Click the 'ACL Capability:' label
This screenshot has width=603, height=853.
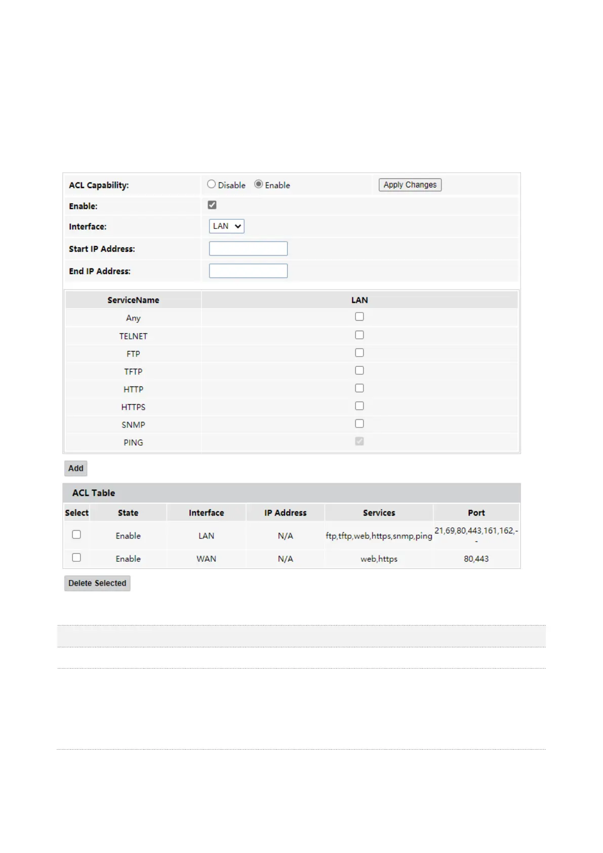[99, 185]
